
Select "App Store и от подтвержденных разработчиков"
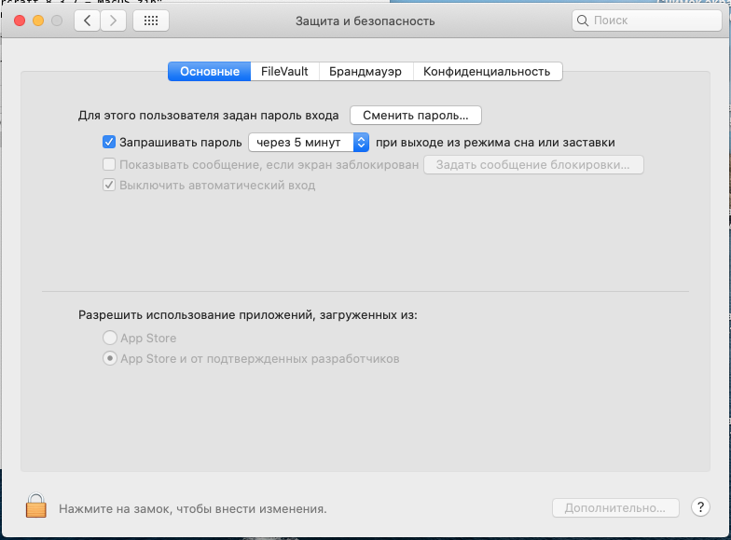(110, 359)
